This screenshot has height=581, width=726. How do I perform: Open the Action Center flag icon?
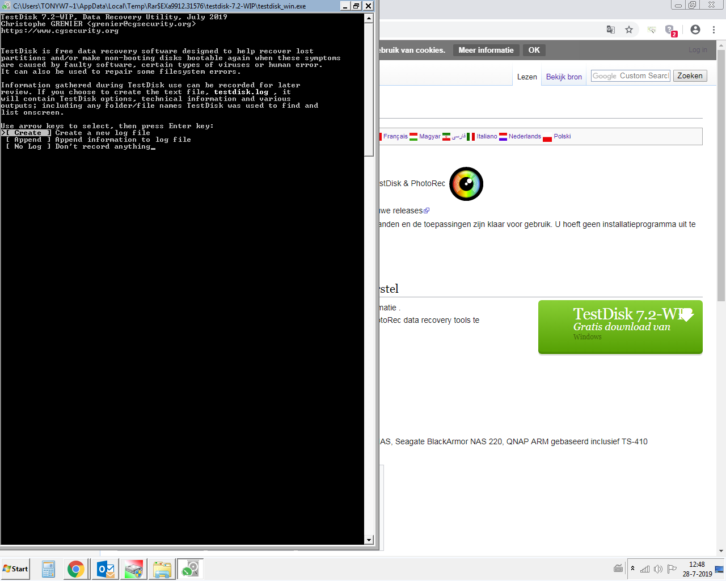672,569
